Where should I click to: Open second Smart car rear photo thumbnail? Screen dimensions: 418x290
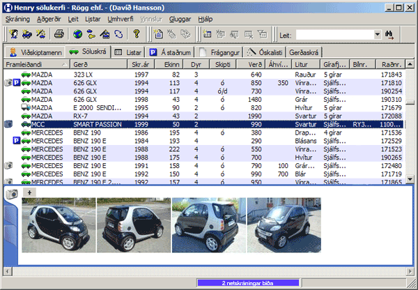coord(134,225)
